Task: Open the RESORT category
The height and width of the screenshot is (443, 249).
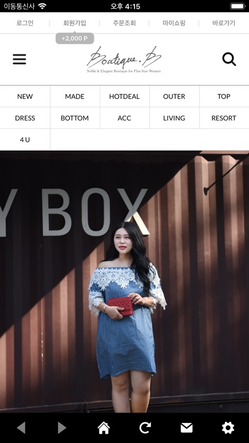Action: 224,118
